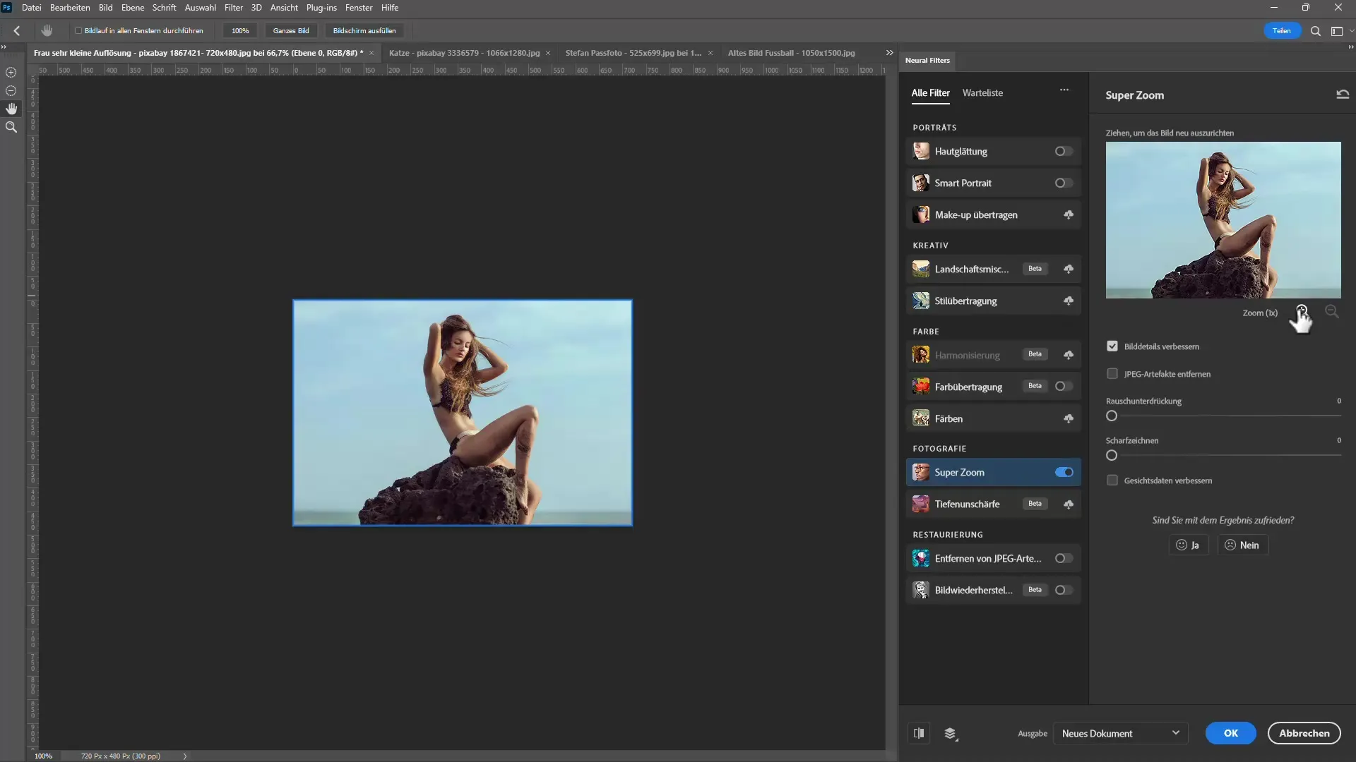Image resolution: width=1356 pixels, height=762 pixels.
Task: Collapse the right panel via top double chevron
Action: (1350, 47)
